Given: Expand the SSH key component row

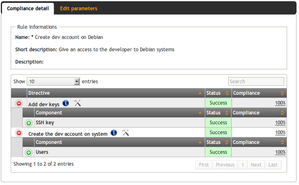Looking at the screenshot, I should pos(29,123).
